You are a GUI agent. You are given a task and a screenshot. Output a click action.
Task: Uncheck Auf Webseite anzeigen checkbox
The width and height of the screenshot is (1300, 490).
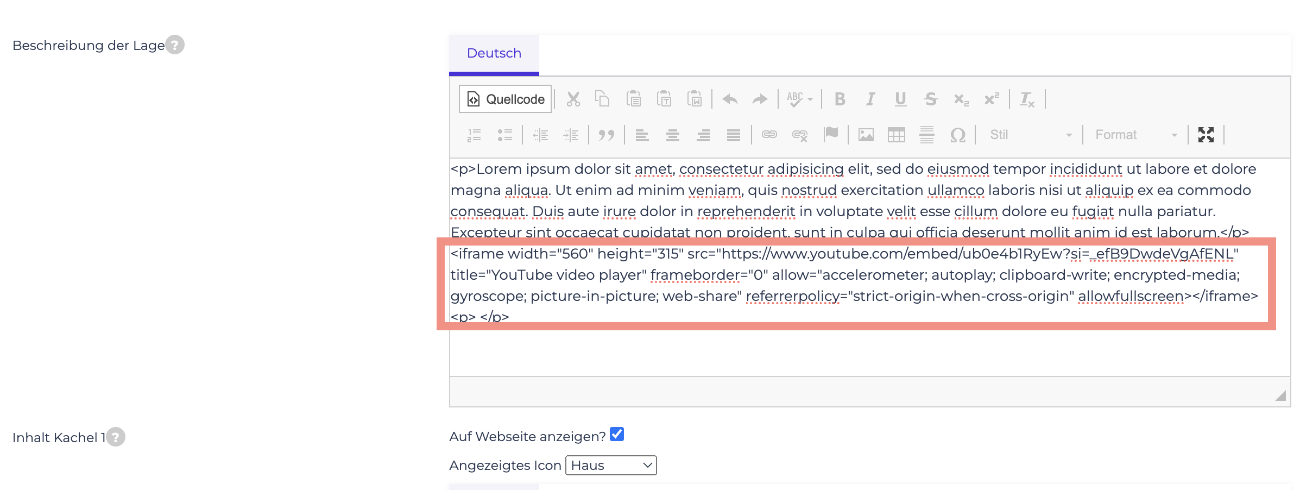pyautogui.click(x=617, y=434)
